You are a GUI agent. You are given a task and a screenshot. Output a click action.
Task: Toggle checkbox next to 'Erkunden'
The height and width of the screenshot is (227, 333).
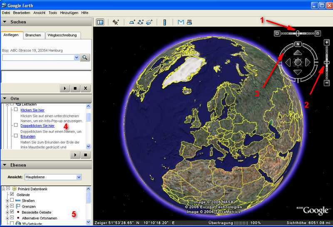(16, 136)
